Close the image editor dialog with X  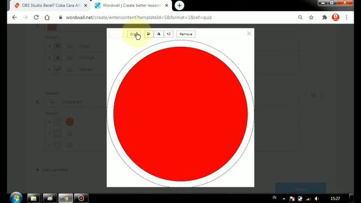(x=249, y=34)
